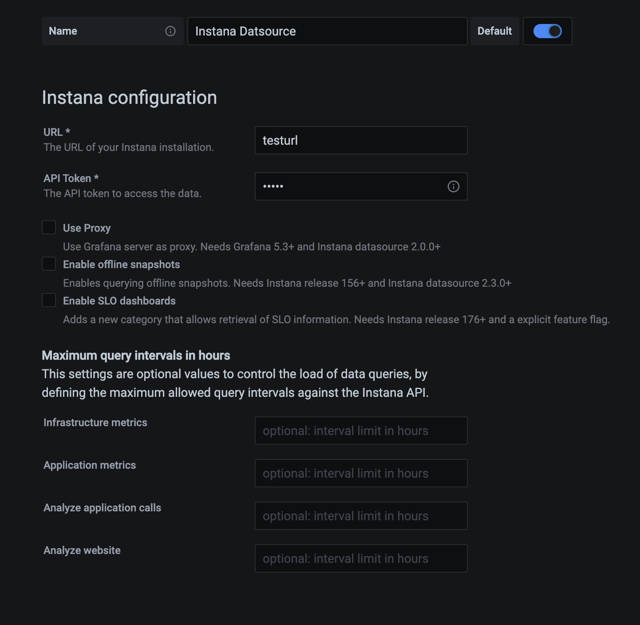This screenshot has width=640, height=625.
Task: Click the Name field containing Instana Datsource
Action: click(328, 31)
